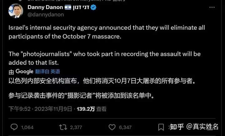Image resolution: width=225 pixels, height=136 pixels.
Task: Click the 翻译自 英语 translation link
Action: coord(47,72)
